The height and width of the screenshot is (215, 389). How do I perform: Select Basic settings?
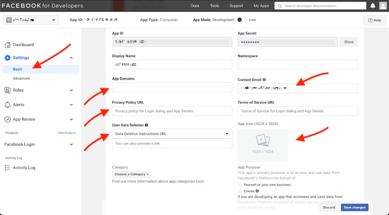point(41,69)
